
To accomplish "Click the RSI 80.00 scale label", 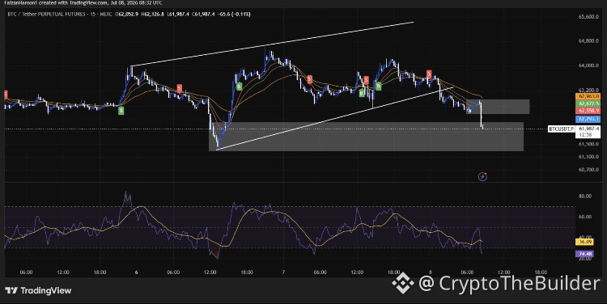I will 585,196.
